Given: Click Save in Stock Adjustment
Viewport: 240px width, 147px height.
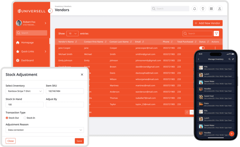Looking at the screenshot, I should point(79,141).
